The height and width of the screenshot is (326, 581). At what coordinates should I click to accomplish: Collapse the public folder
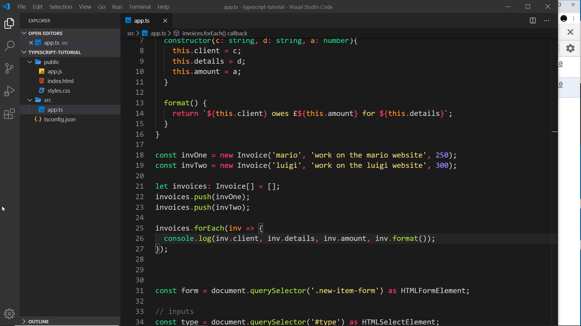pos(30,62)
